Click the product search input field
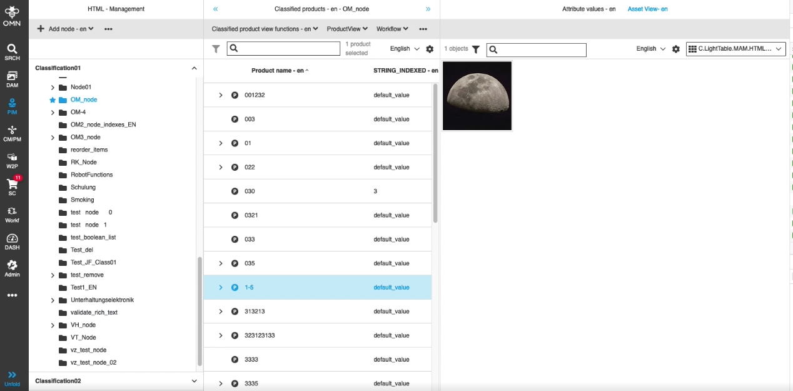The image size is (793, 391). (283, 49)
